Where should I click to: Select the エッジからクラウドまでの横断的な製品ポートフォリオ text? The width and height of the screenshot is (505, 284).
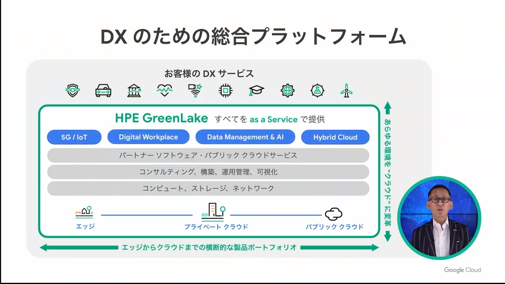(x=209, y=247)
